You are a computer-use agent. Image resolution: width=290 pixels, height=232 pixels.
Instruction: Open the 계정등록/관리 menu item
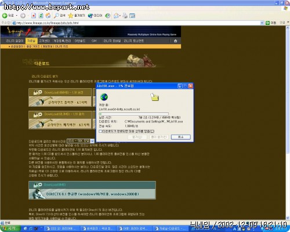(62, 41)
